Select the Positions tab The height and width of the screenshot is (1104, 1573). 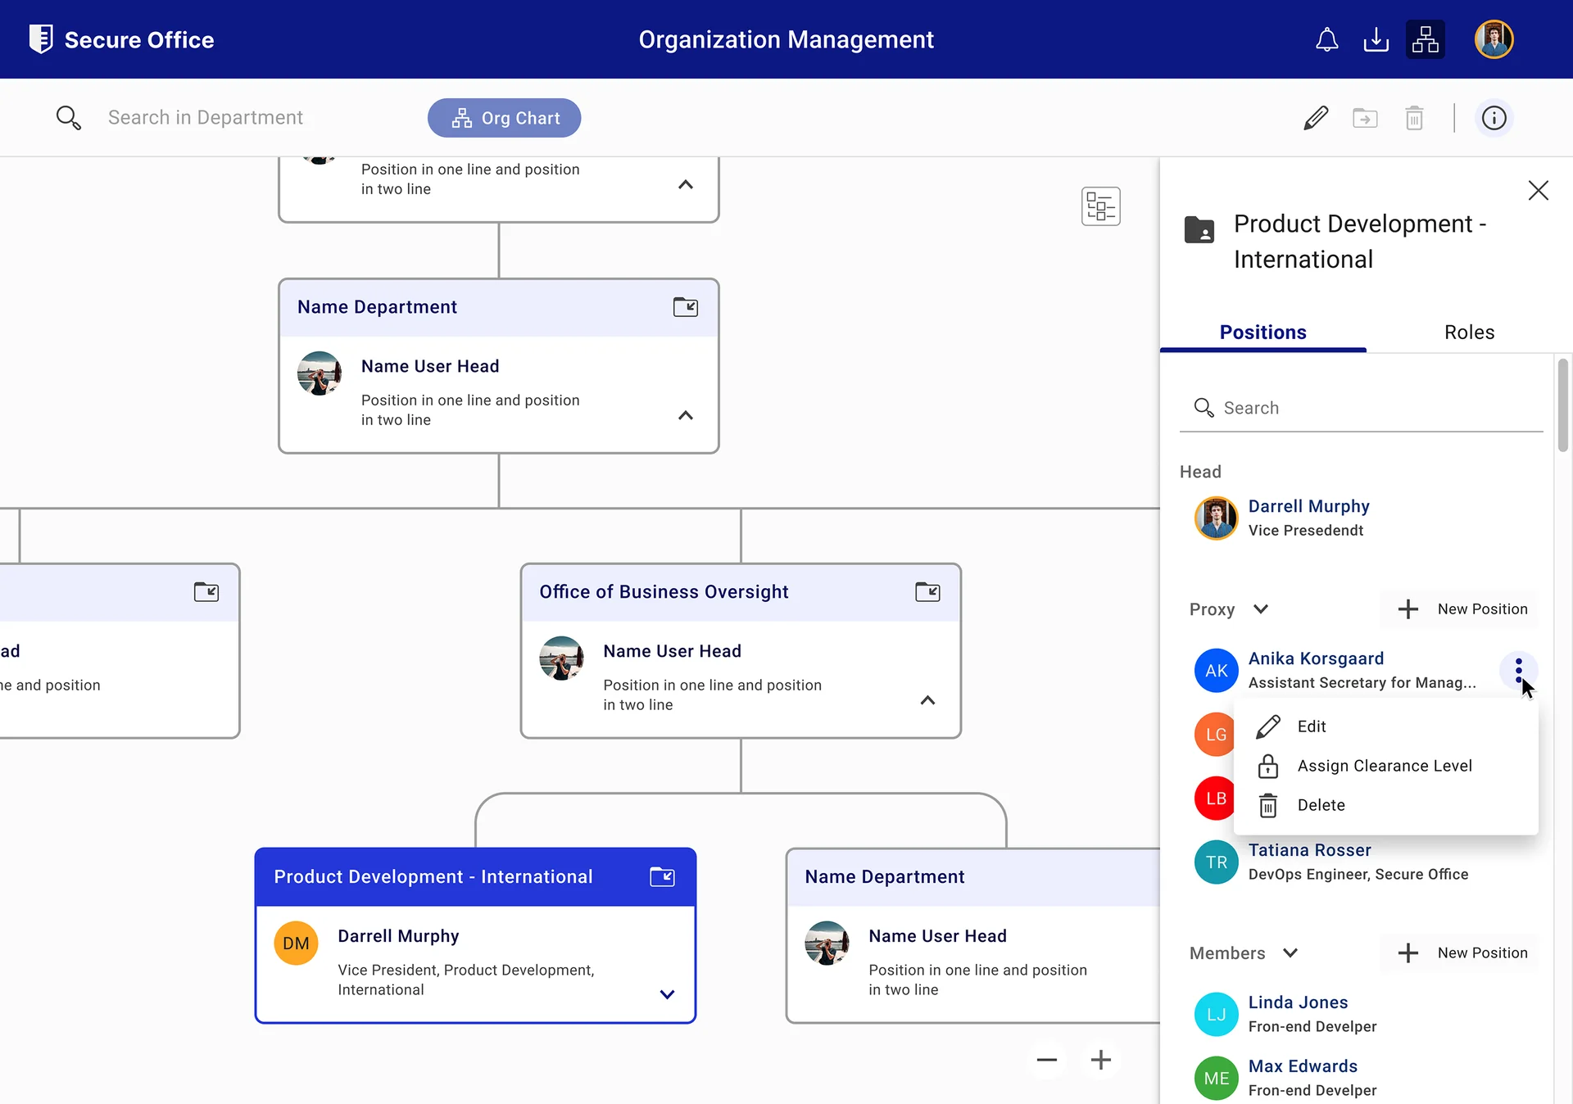point(1263,333)
